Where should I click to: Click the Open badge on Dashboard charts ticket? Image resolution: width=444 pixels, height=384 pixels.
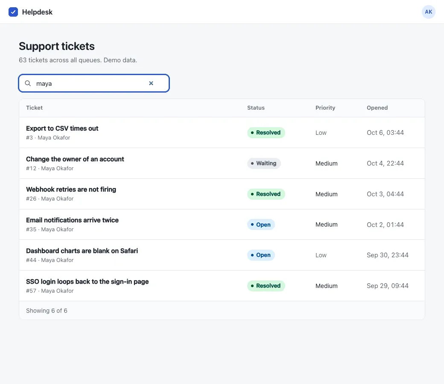pyautogui.click(x=261, y=255)
